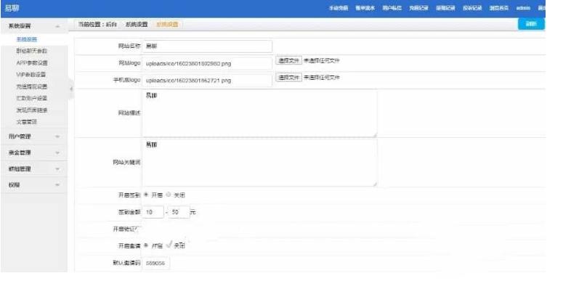The height and width of the screenshot is (289, 563).
Task: Click 选择文件 button for 网站logo
Action: point(288,60)
